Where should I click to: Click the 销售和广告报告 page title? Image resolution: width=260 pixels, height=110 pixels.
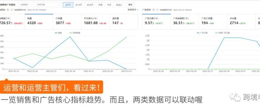pos(8,5)
